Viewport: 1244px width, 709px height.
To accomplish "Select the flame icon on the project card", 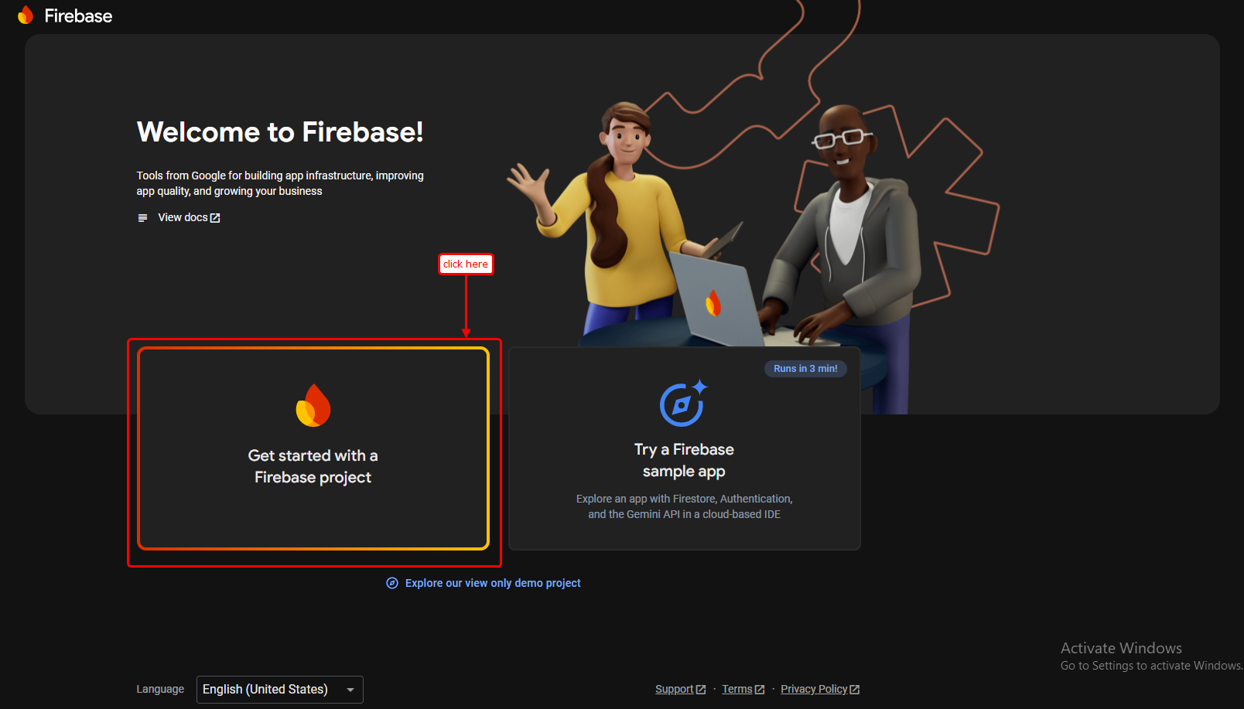I will coord(313,406).
